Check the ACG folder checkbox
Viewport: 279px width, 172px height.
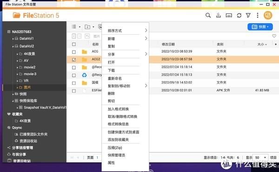pos(74,52)
